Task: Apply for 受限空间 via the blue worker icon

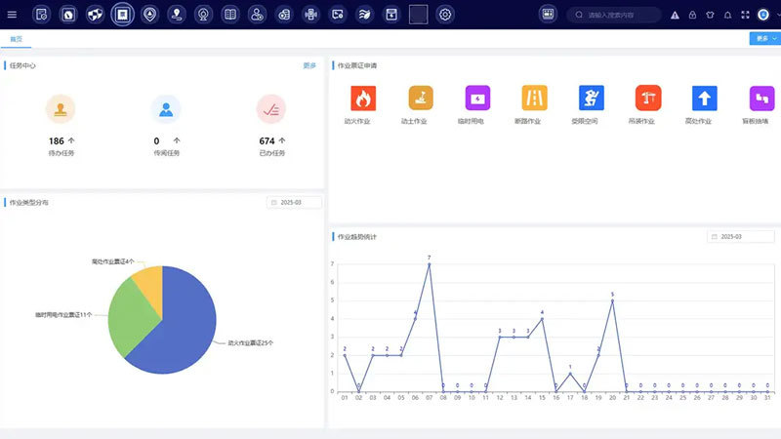Action: click(x=592, y=99)
